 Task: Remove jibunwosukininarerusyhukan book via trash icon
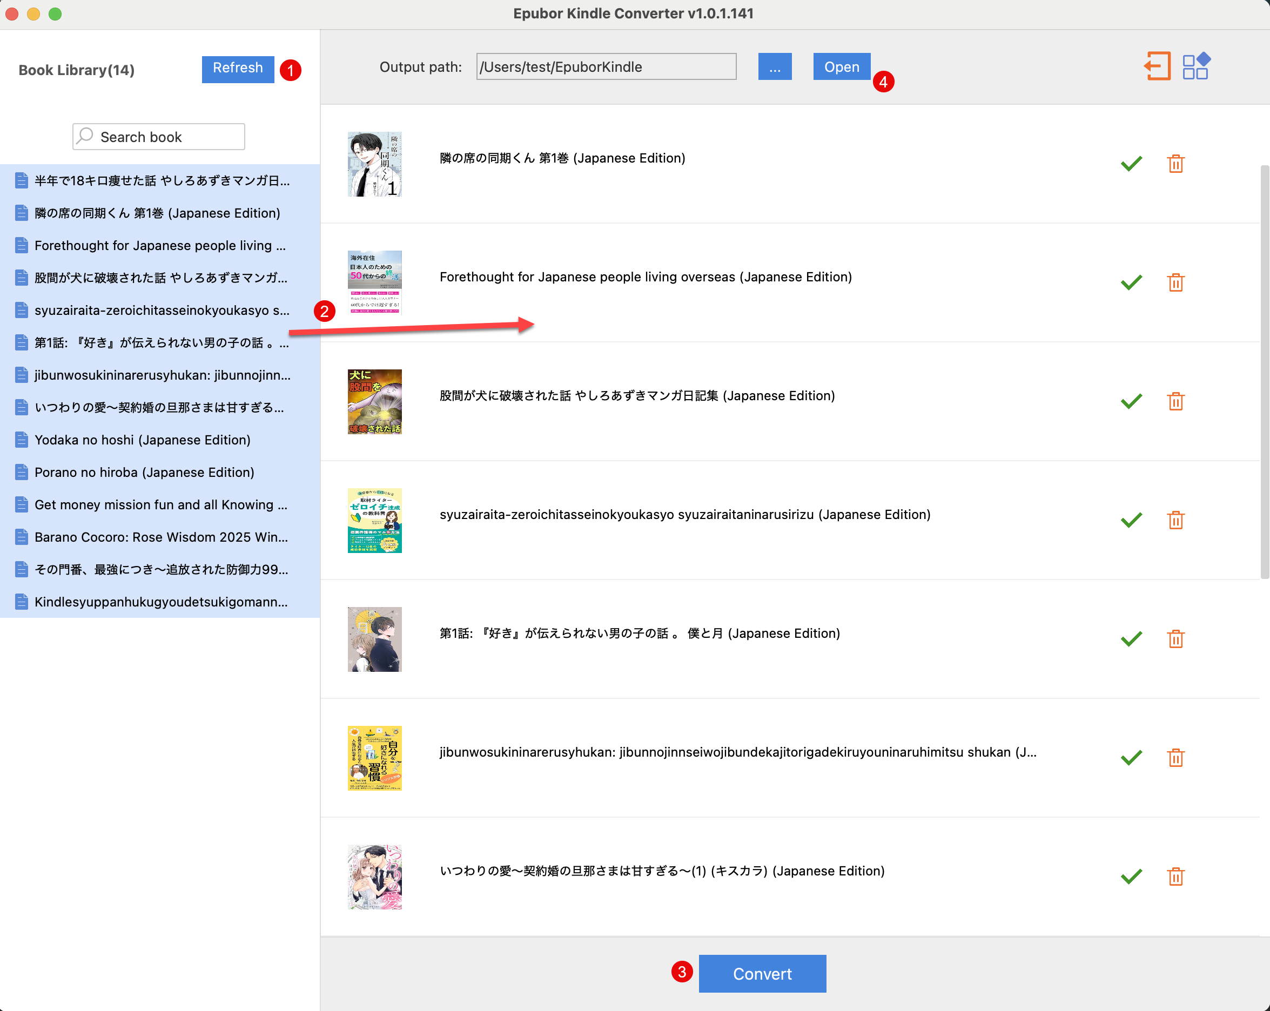point(1175,758)
